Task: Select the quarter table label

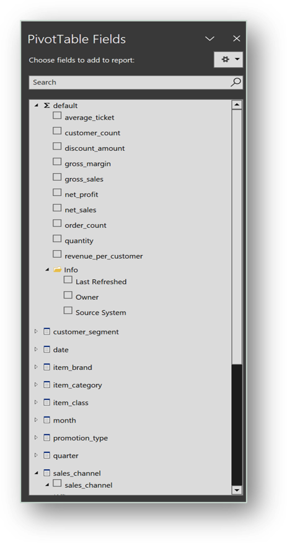Action: (66, 455)
